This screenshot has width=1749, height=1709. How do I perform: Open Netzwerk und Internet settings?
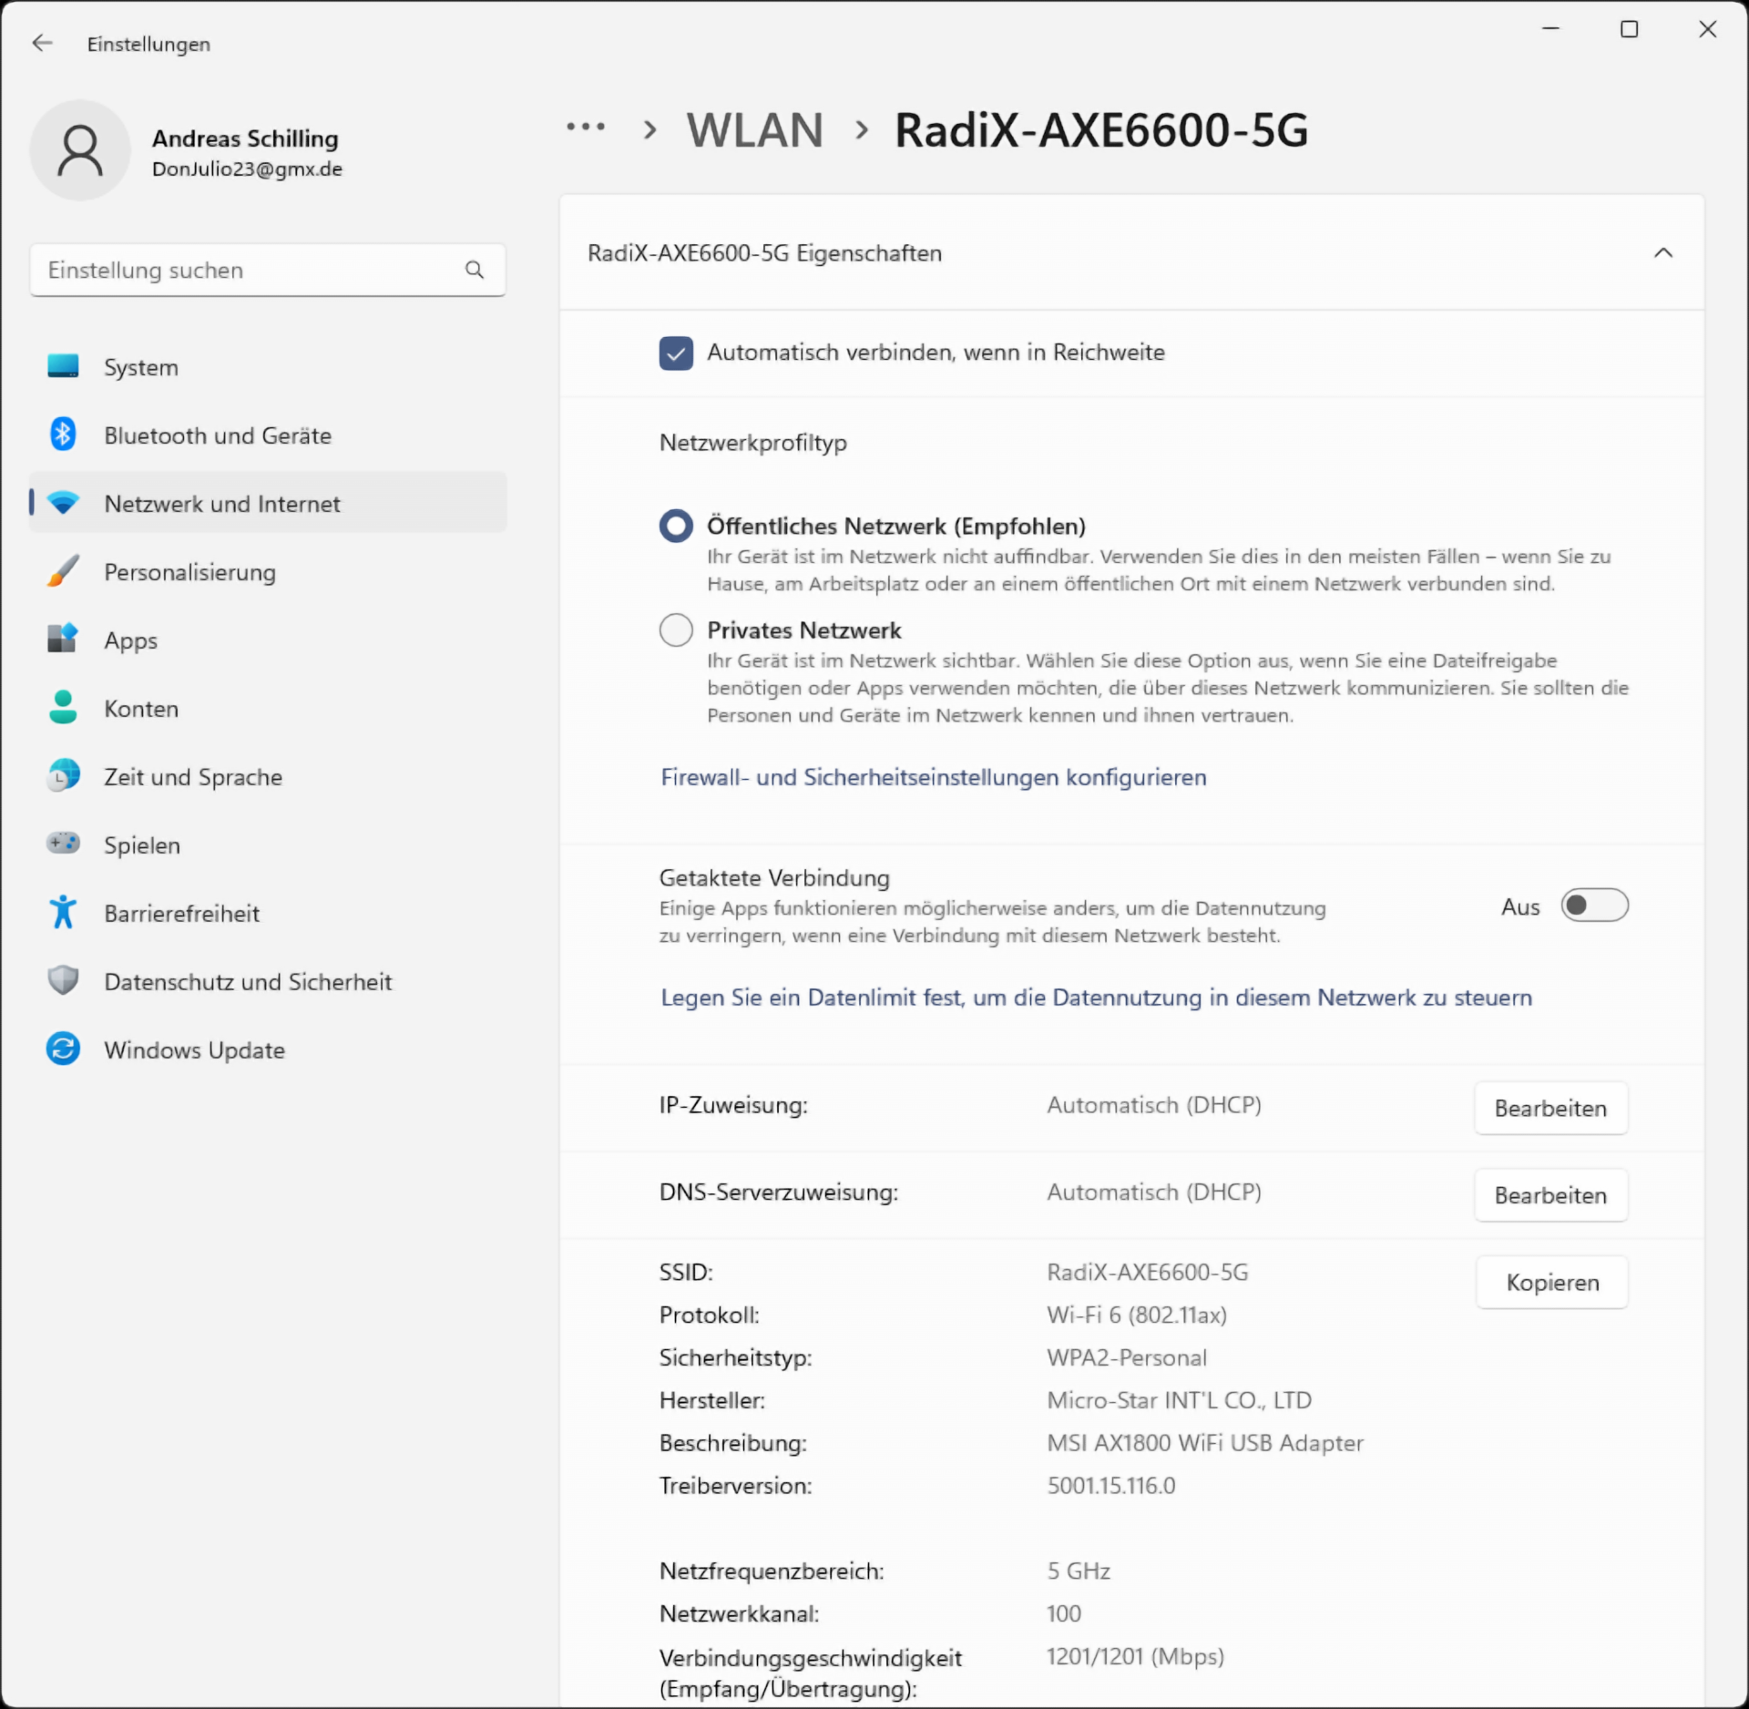point(268,503)
